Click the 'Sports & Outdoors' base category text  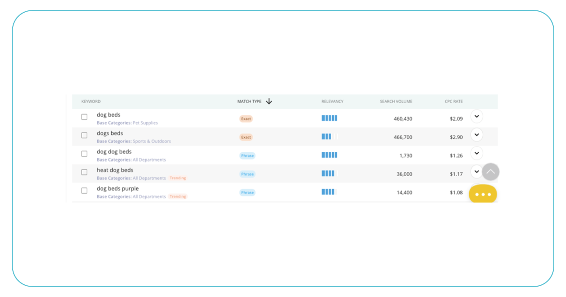click(152, 141)
